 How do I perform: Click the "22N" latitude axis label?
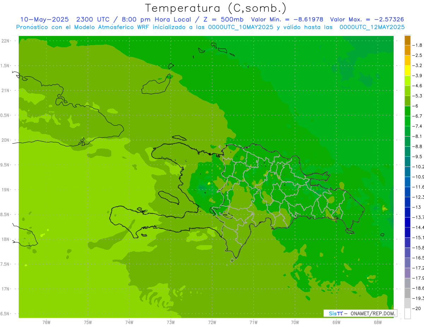click(6, 41)
